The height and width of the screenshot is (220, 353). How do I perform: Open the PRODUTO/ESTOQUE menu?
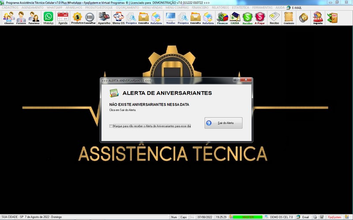pyautogui.click(x=99, y=7)
